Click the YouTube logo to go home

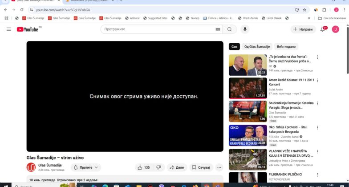[x=28, y=29]
